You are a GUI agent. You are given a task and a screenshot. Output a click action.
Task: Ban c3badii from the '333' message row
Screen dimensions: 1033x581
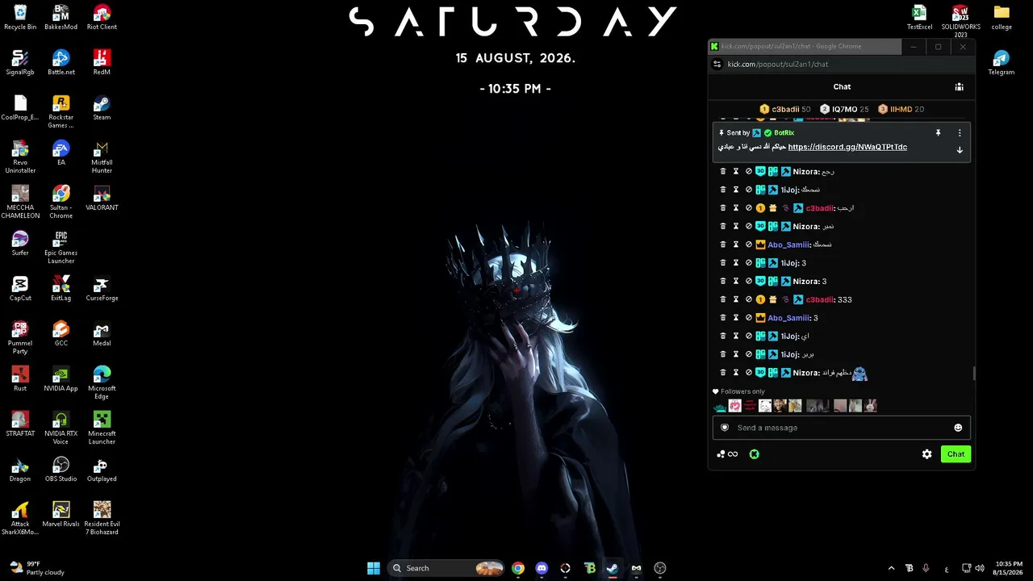click(748, 299)
